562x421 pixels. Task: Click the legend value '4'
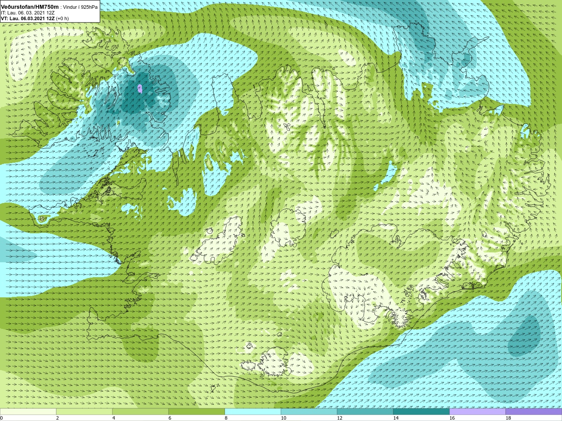[x=113, y=418]
